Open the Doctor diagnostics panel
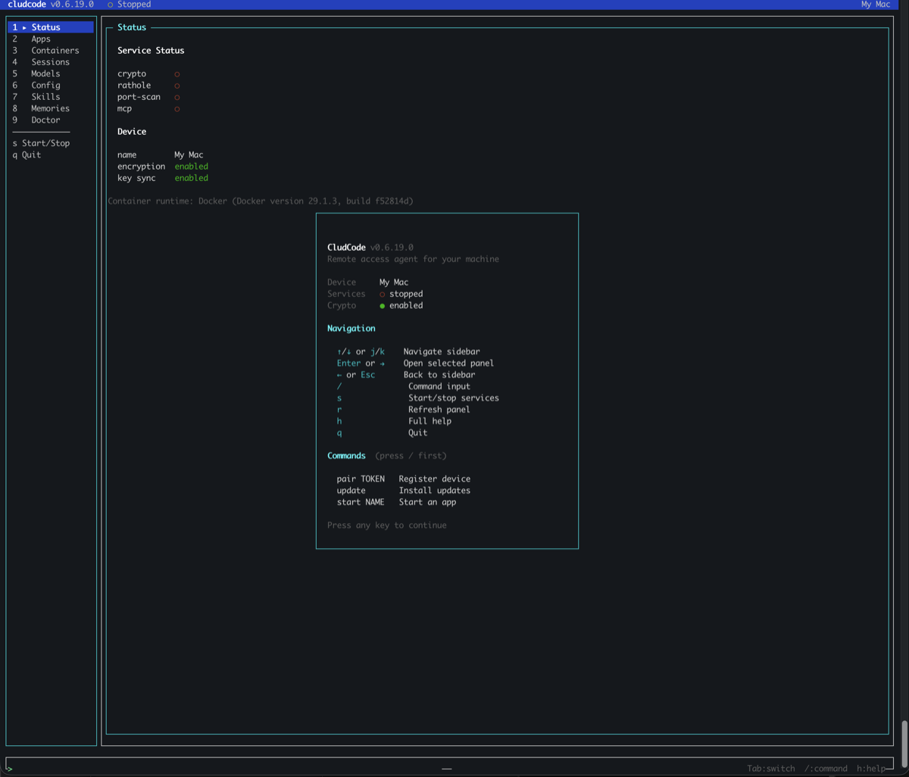The image size is (909, 777). tap(45, 120)
